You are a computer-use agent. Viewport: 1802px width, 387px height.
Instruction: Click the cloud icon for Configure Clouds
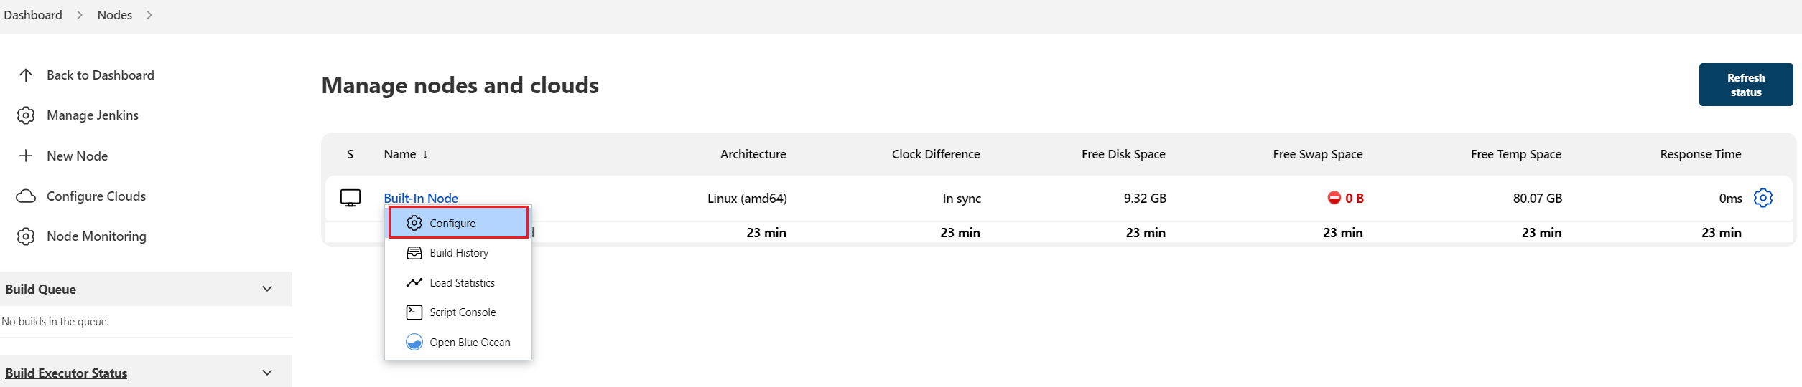26,196
